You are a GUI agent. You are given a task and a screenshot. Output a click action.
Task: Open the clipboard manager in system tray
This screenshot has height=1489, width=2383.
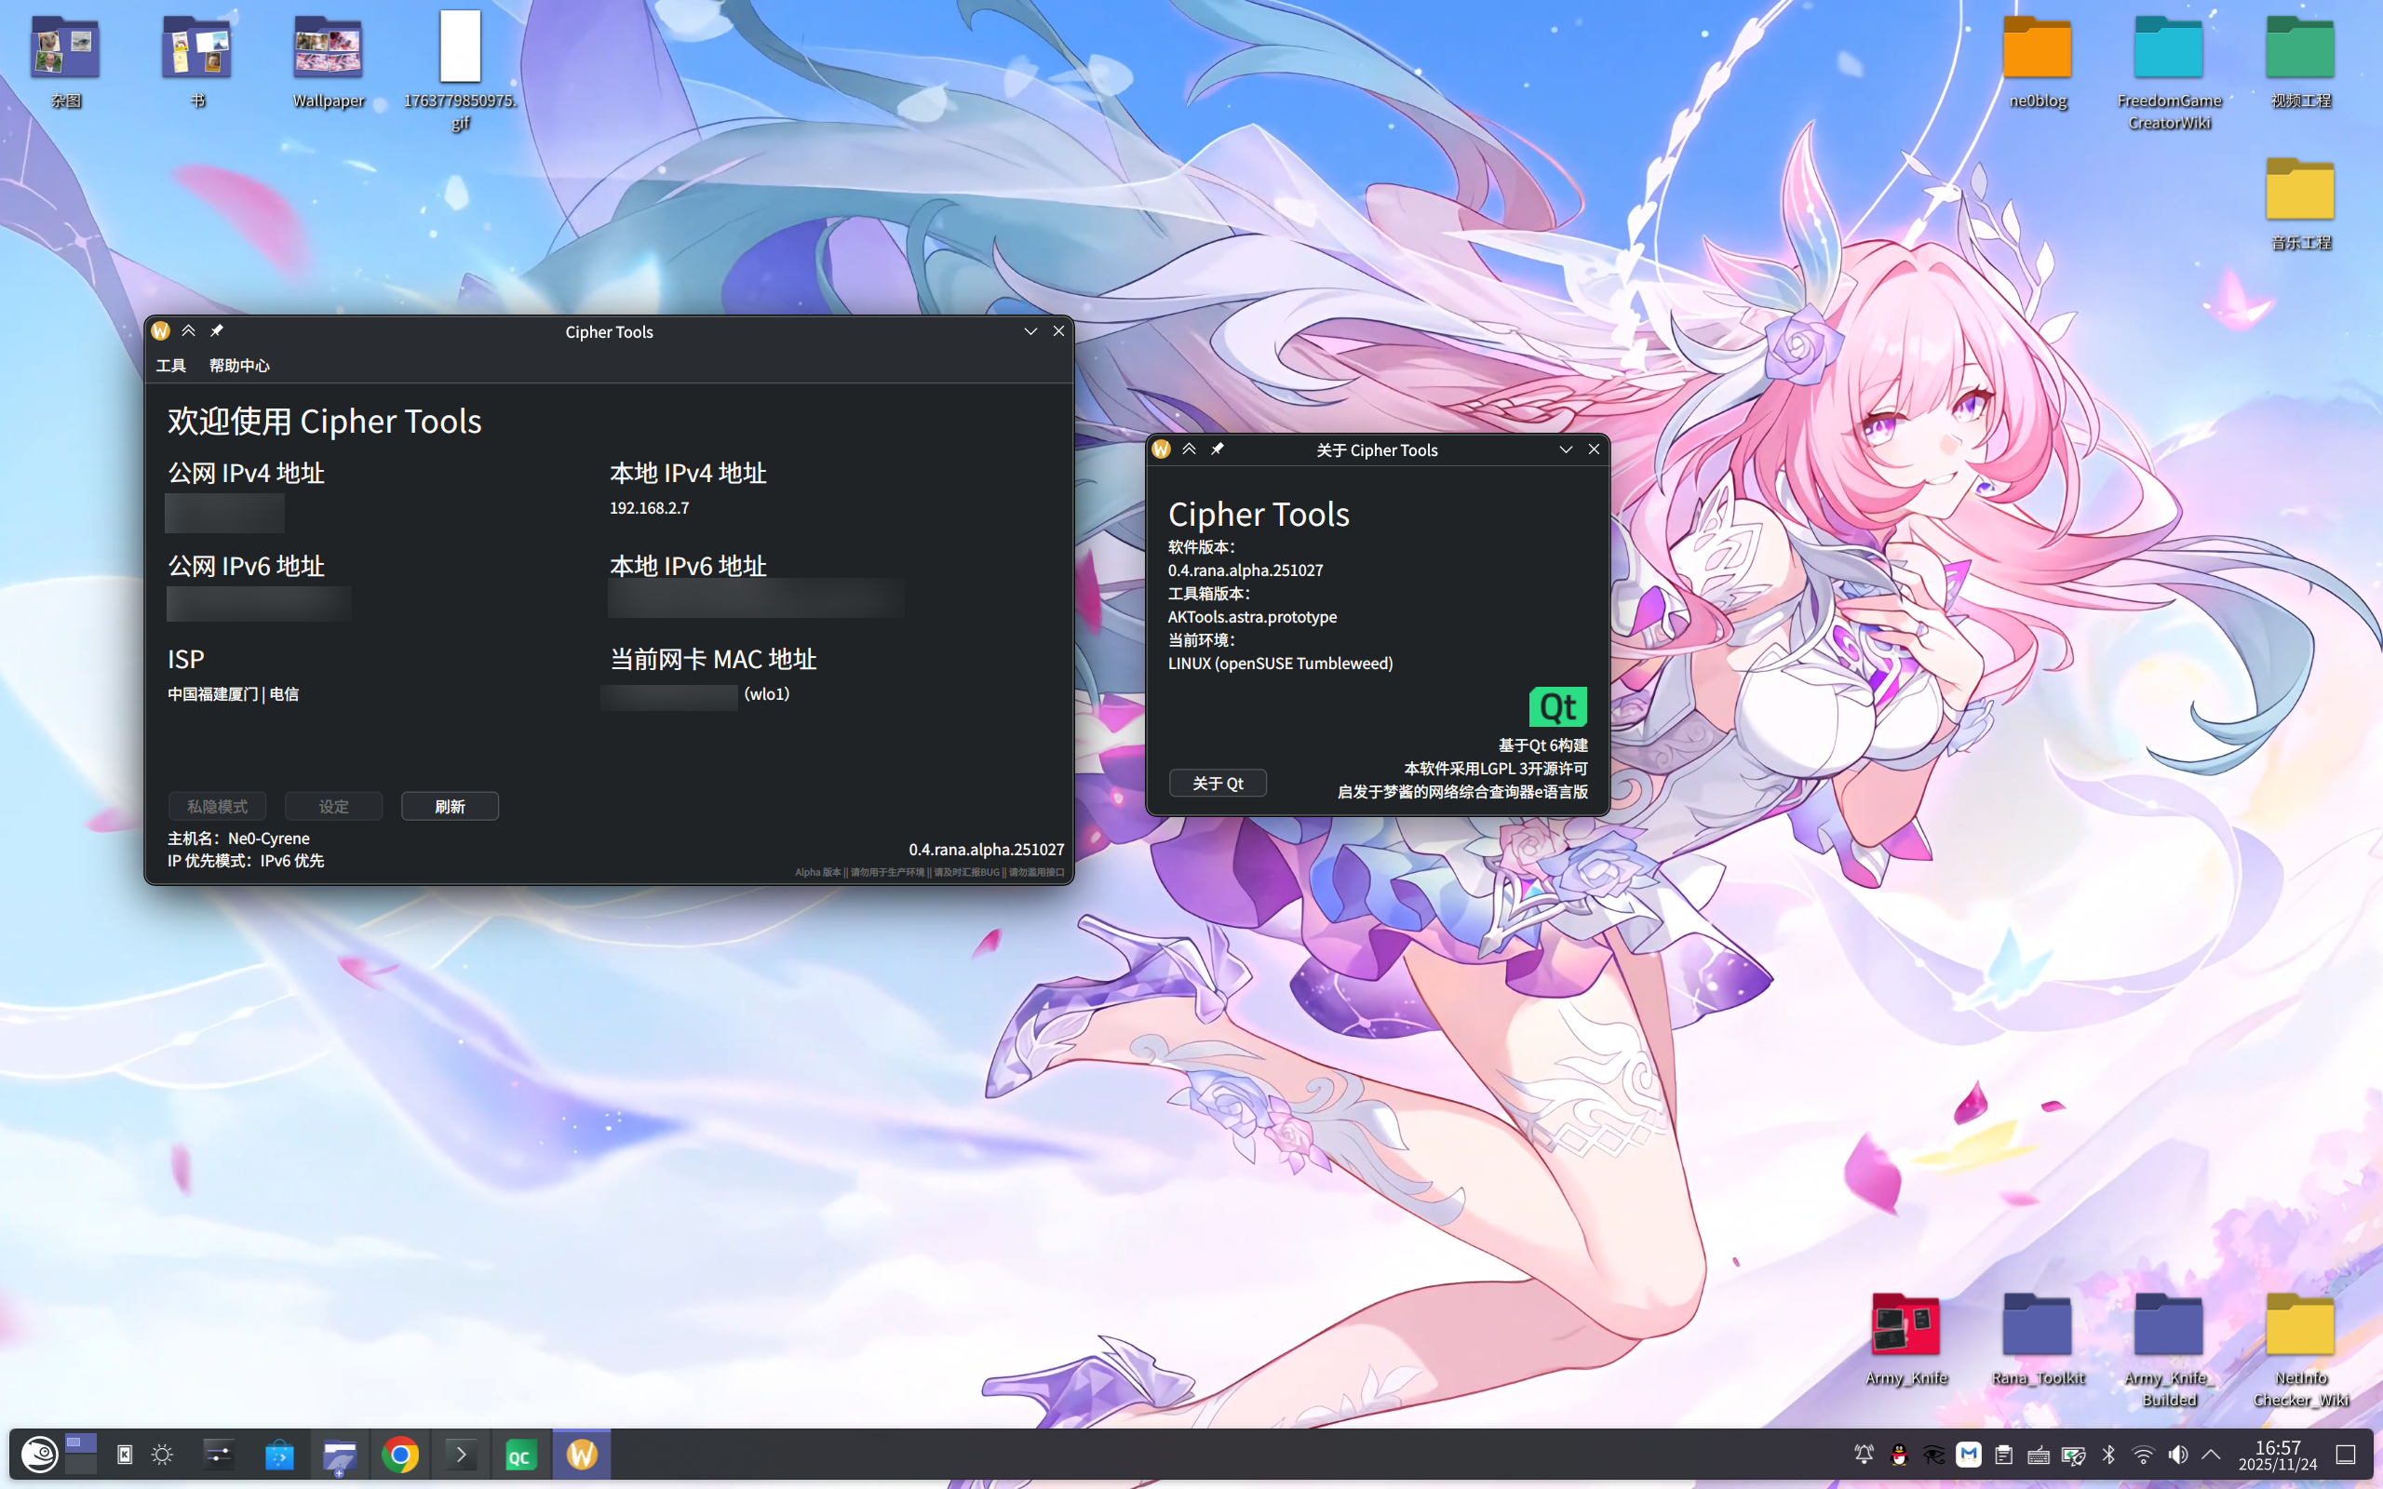pos(2004,1455)
